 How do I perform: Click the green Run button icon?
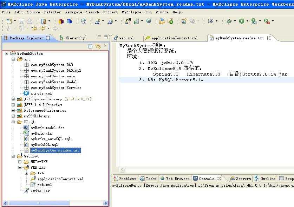click(242, 21)
